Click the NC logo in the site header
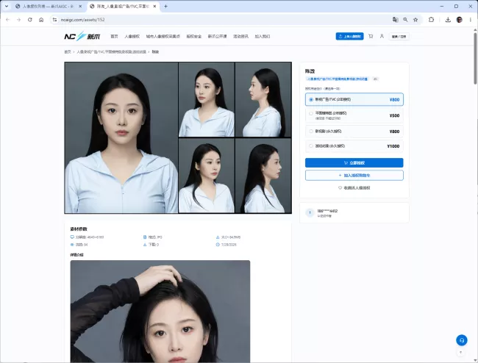Viewport: 478px width, 363px height. [82, 36]
